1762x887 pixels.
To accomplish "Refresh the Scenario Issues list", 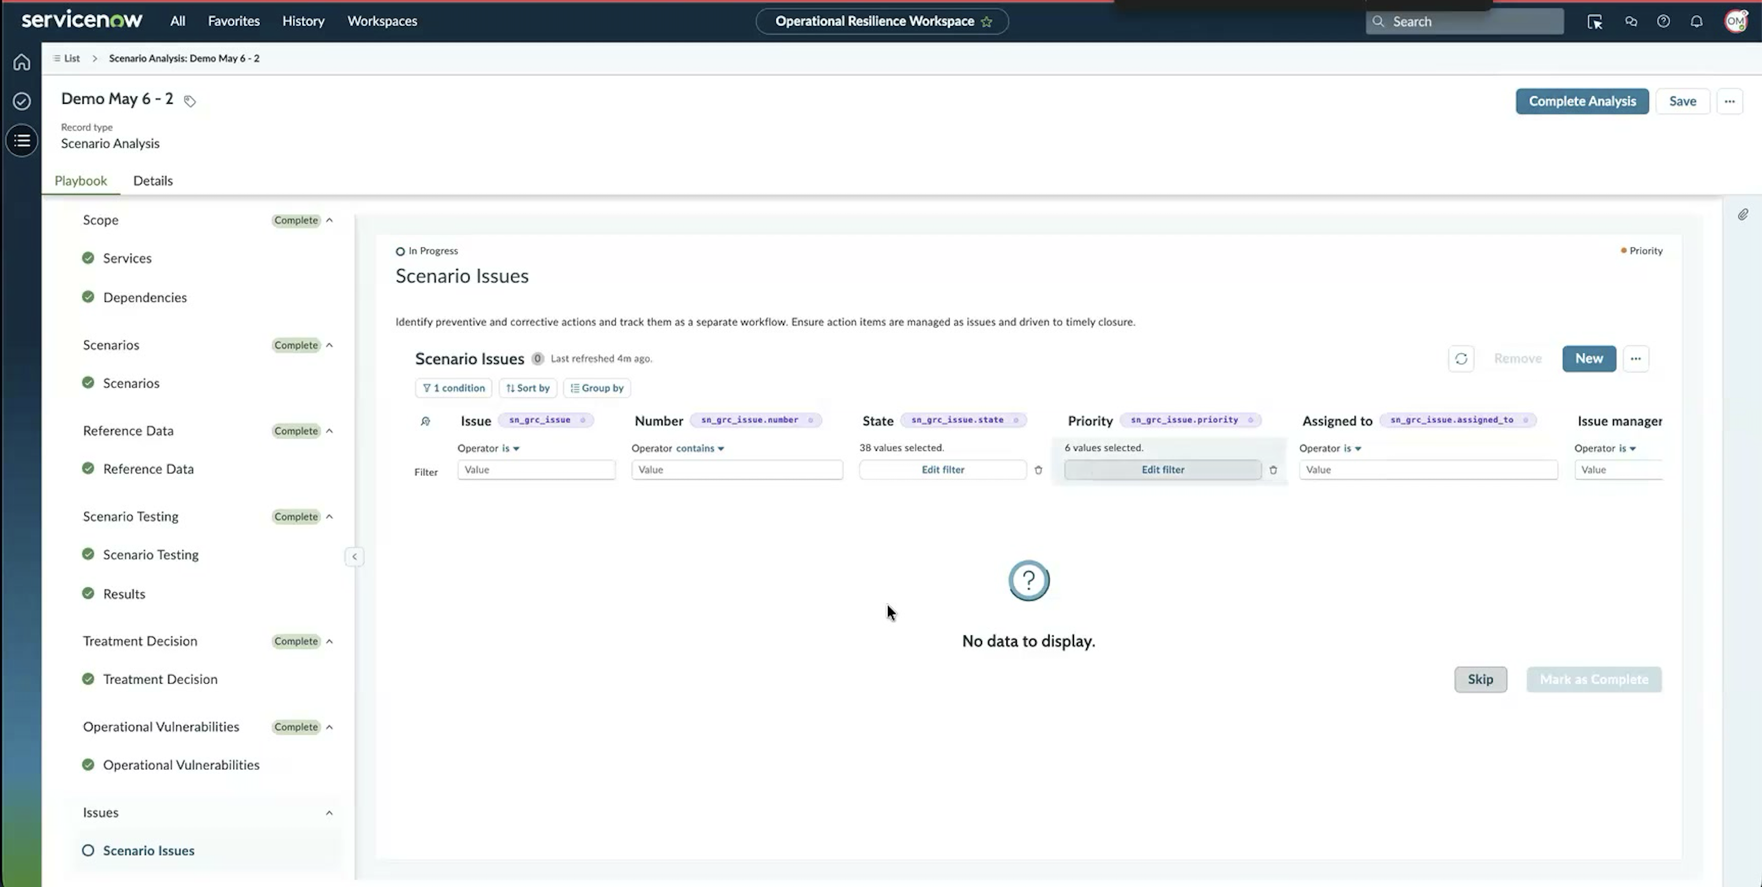I will [x=1461, y=359].
